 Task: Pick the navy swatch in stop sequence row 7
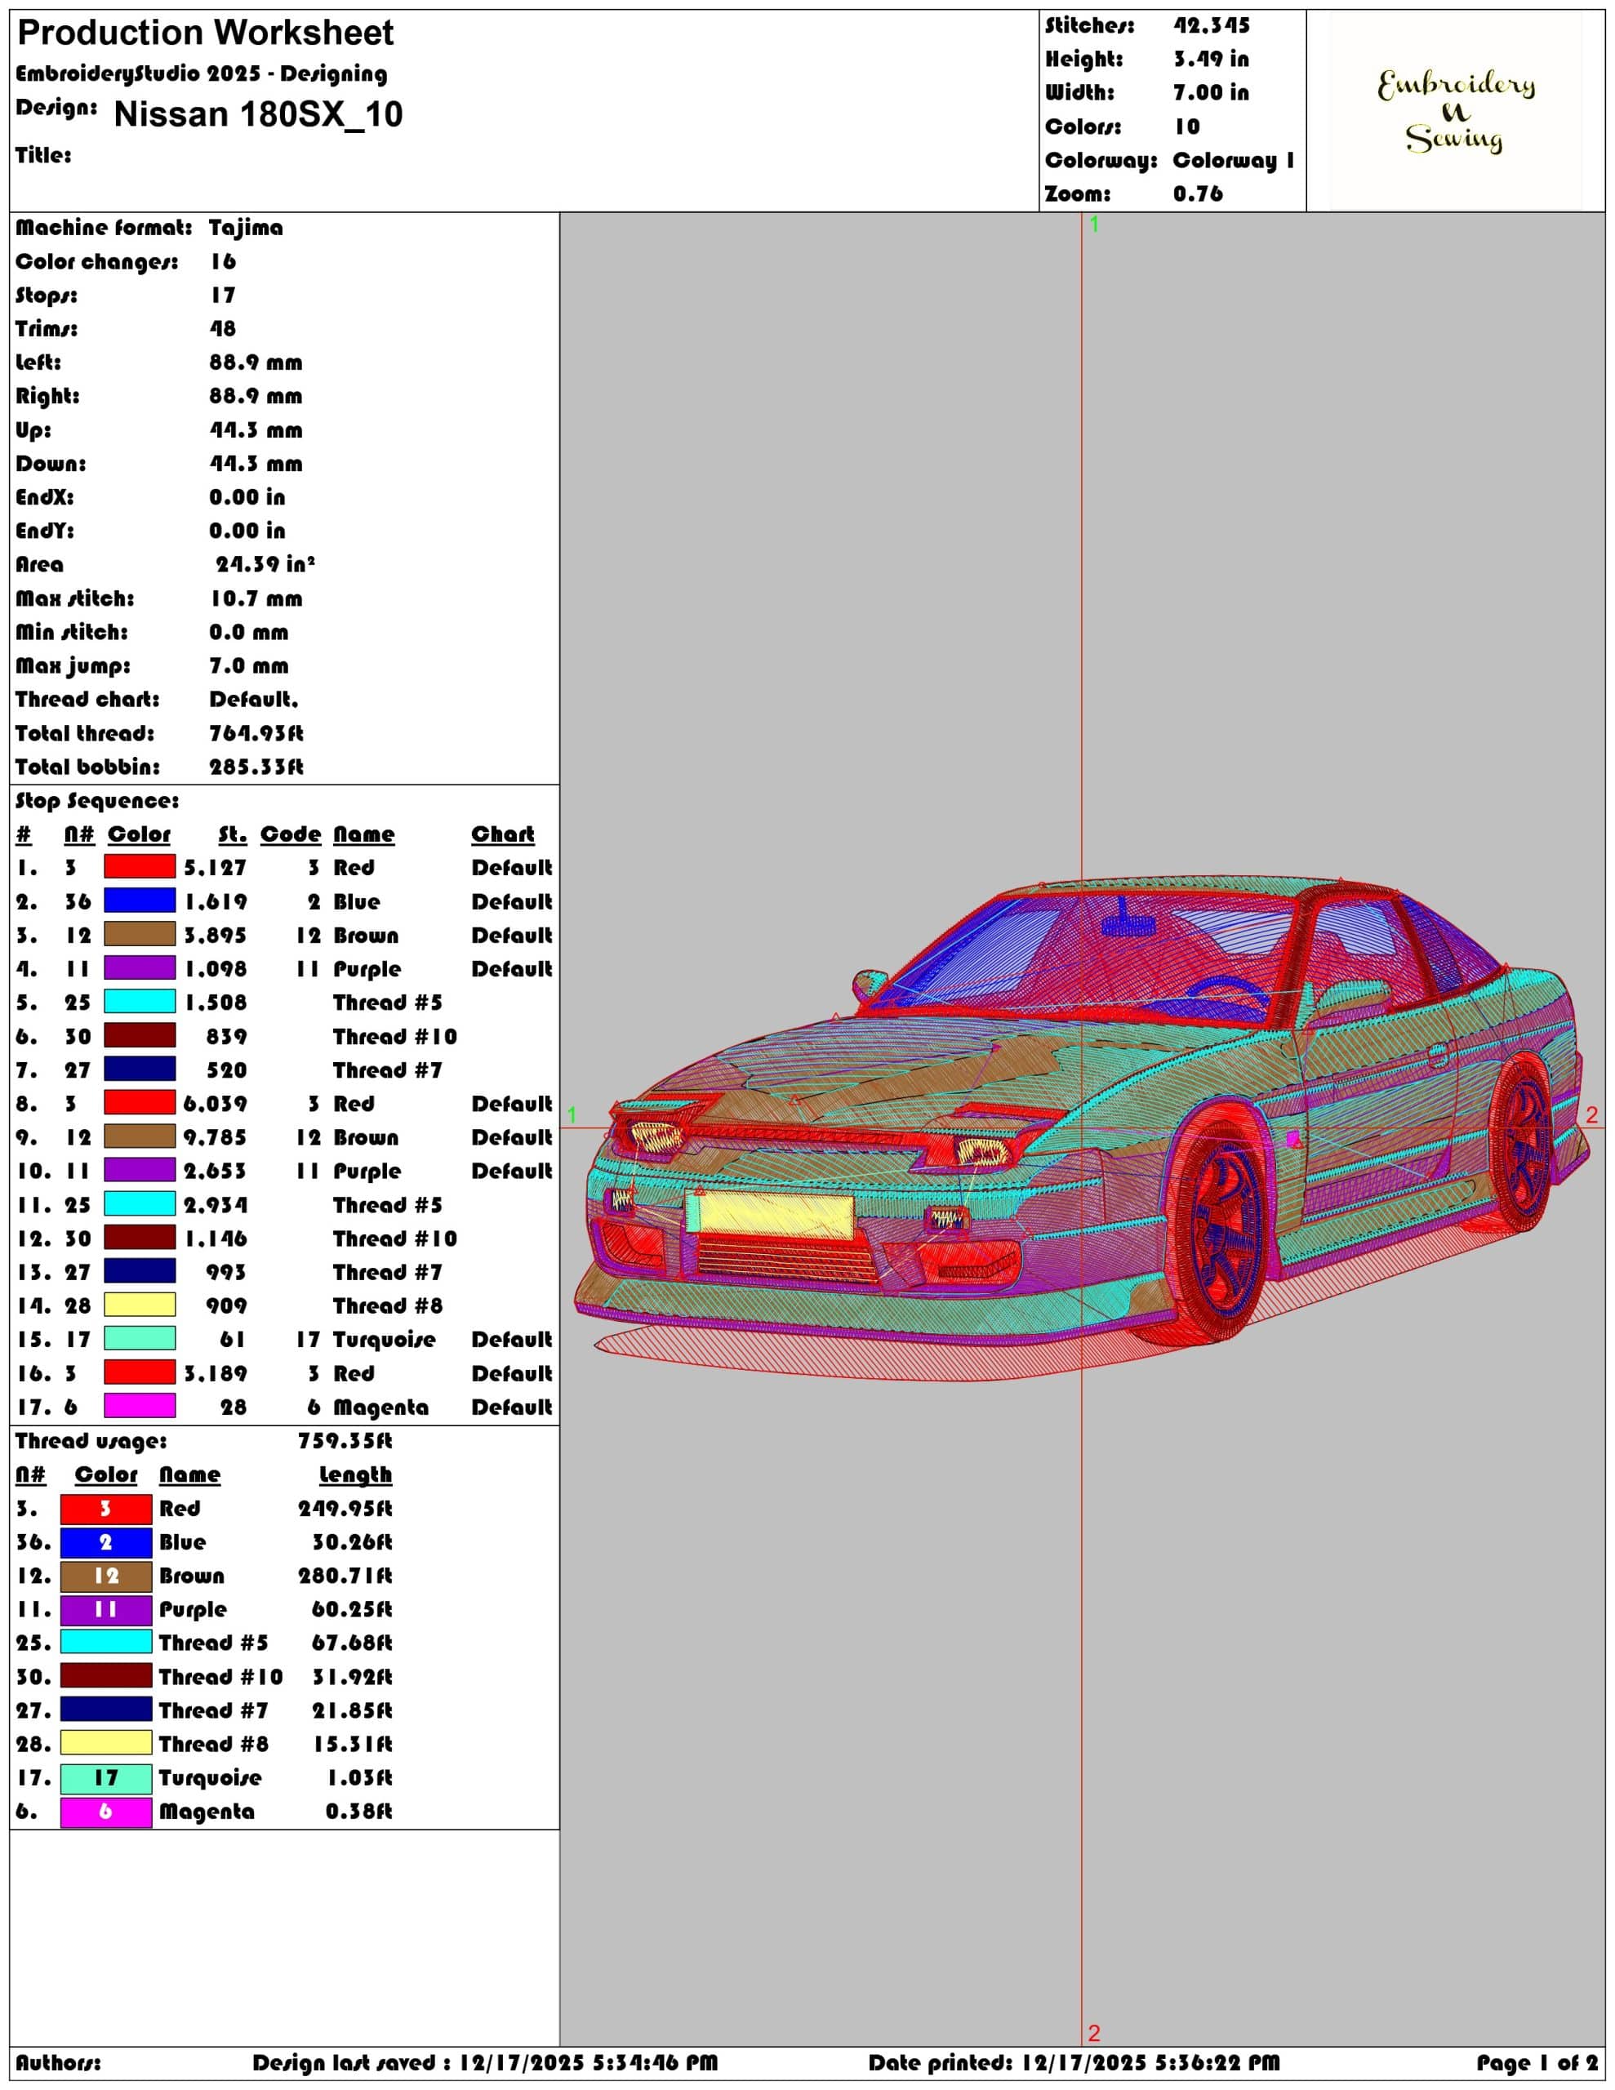point(140,1069)
